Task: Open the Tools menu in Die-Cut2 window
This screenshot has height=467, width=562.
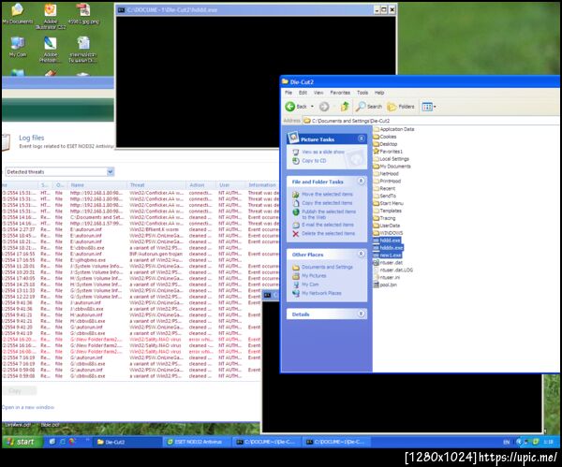Action: 362,93
